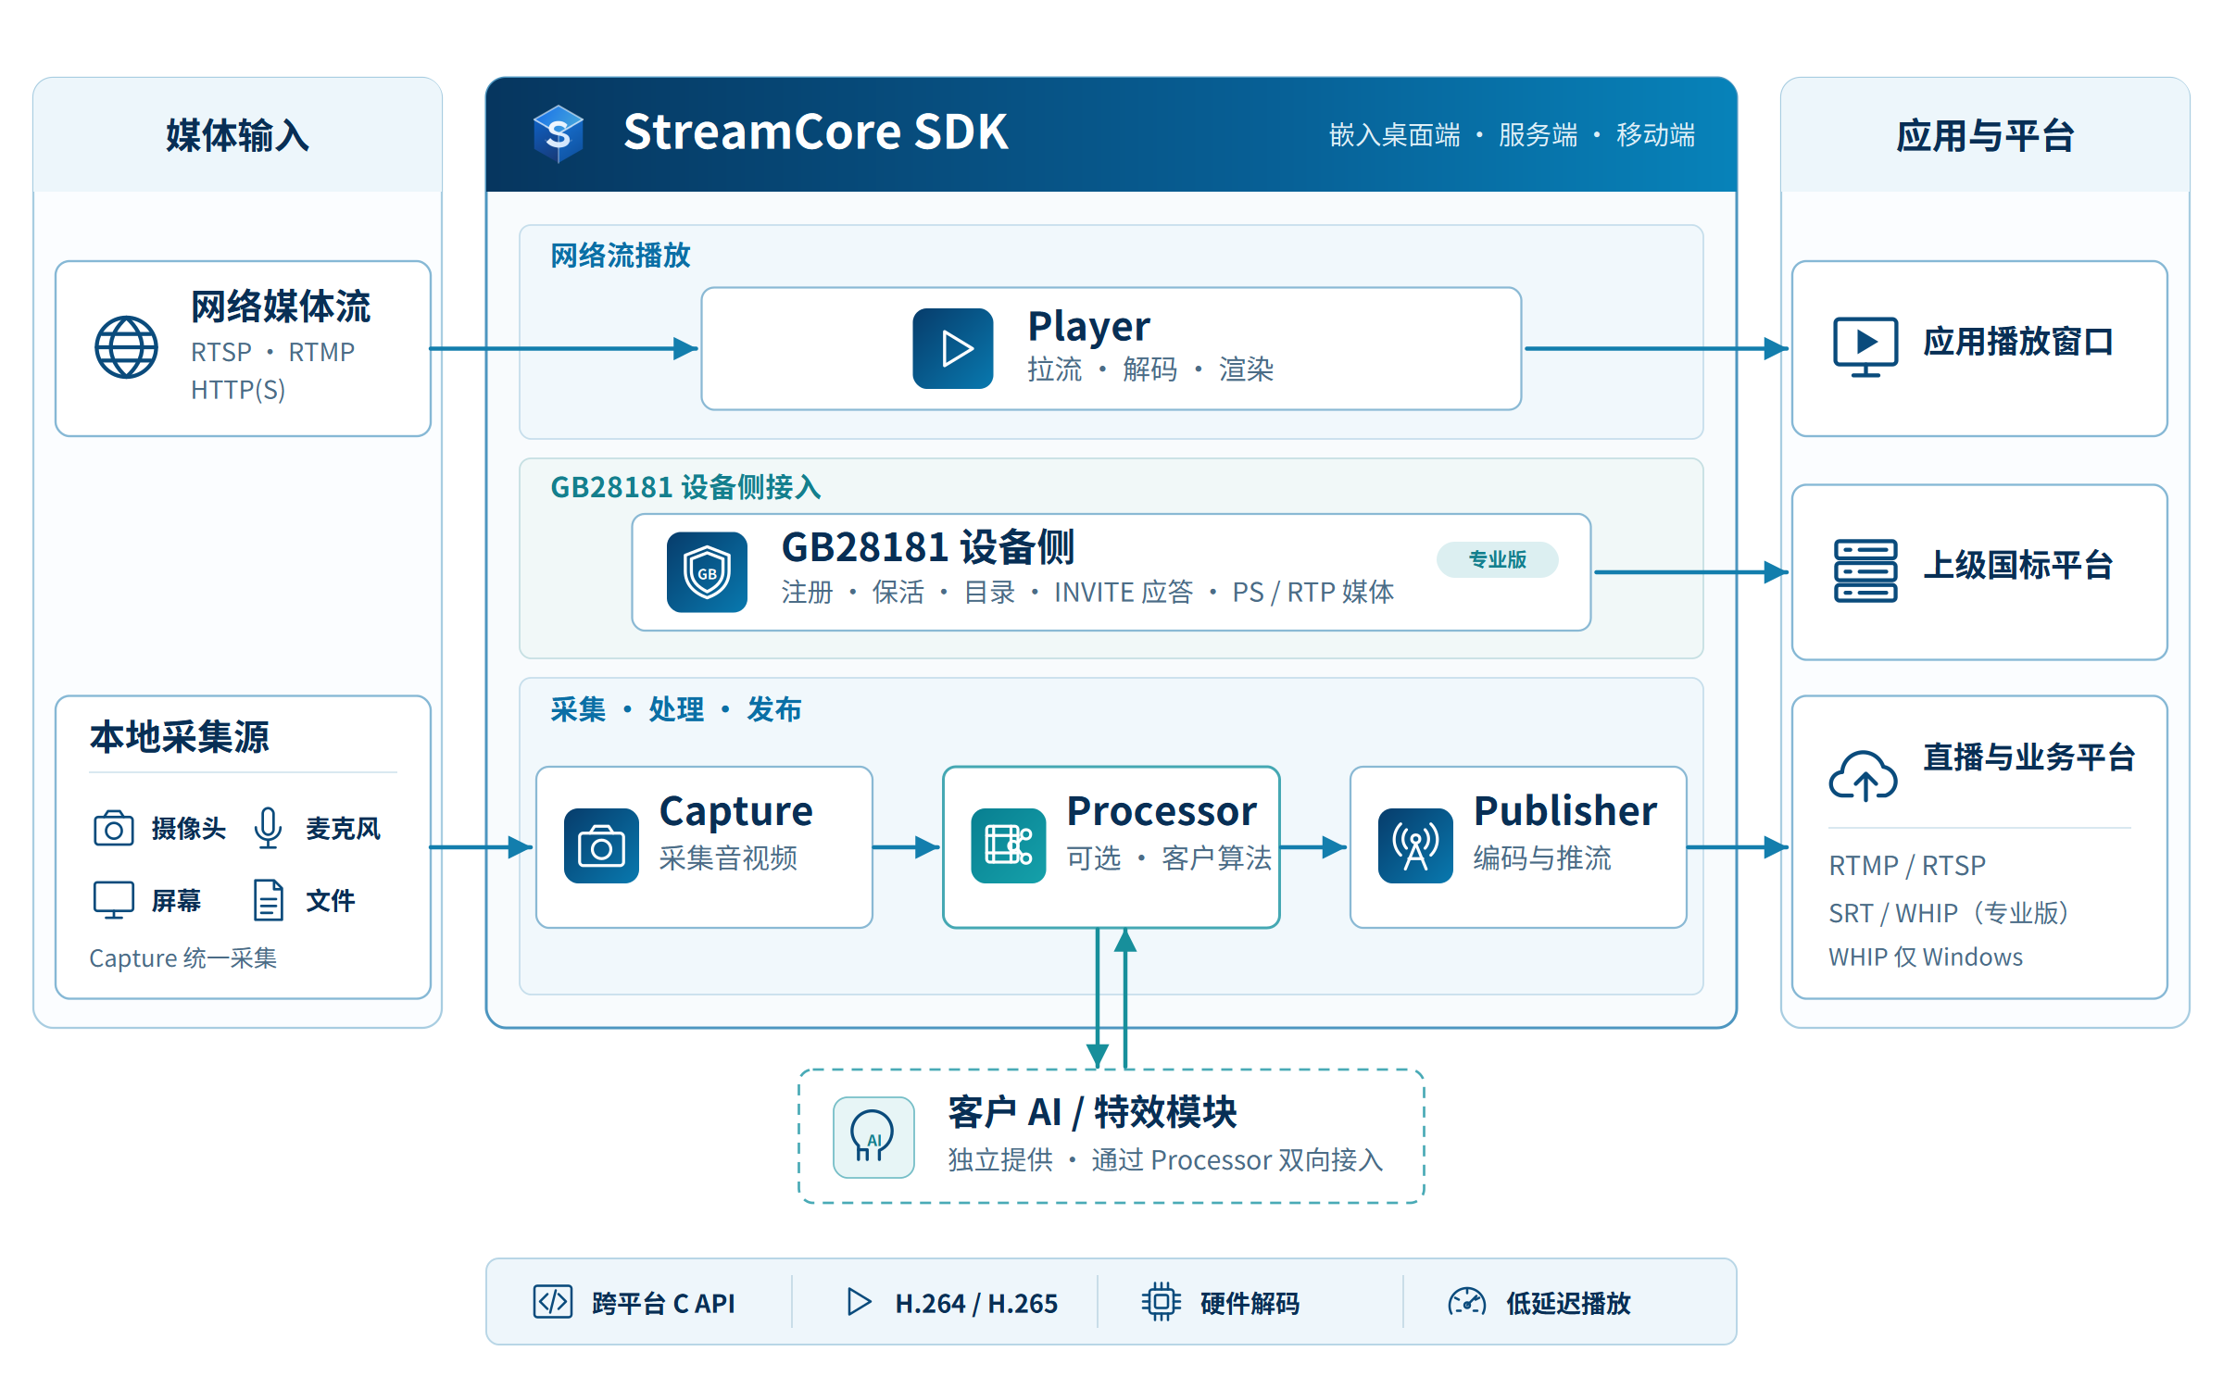The width and height of the screenshot is (2223, 1389).
Task: Click the code bracket icon for 跨平台 C API
Action: click(x=553, y=1301)
